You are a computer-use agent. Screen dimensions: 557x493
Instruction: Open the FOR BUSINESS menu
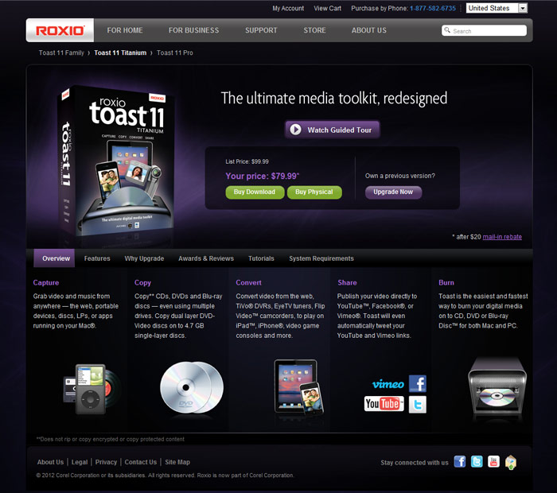click(193, 30)
